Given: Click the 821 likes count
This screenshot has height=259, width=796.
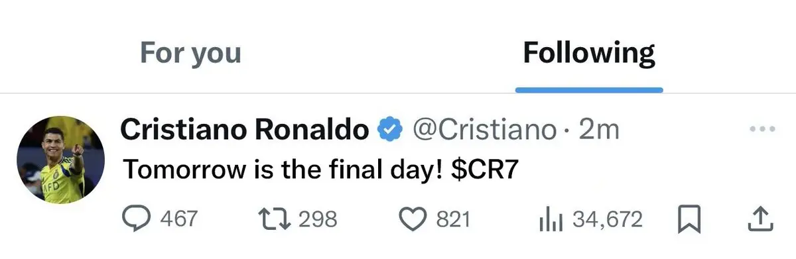Looking at the screenshot, I should (452, 219).
